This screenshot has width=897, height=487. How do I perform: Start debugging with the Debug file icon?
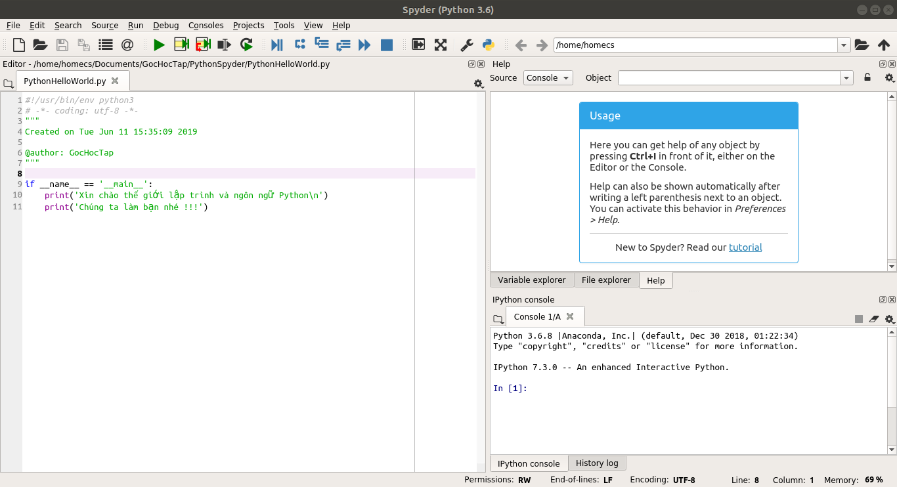277,45
